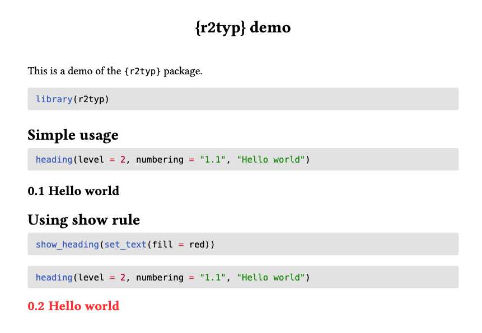Click "numbering" argument in the last code block
This screenshot has width=482, height=333.
pos(160,278)
